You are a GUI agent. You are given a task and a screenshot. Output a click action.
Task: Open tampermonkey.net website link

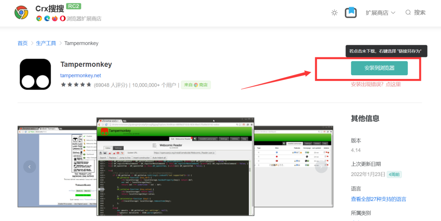tap(80, 76)
